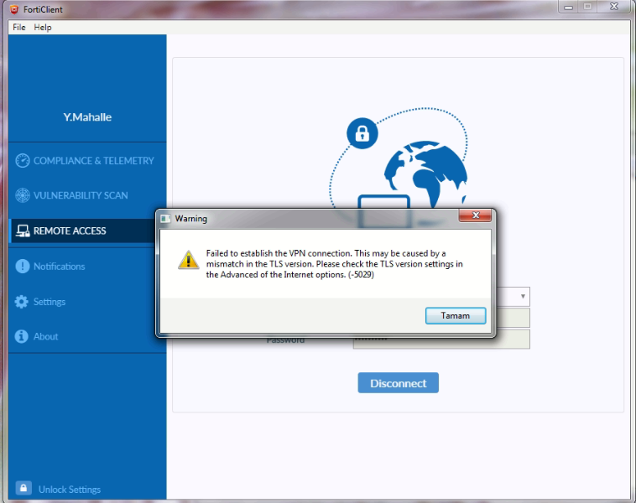
Task: Click the FortiClient shield logo in title bar
Action: (14, 9)
